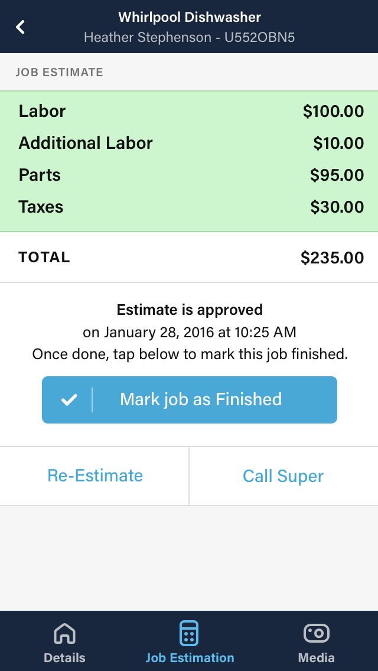Open the Details house icon

click(x=64, y=633)
